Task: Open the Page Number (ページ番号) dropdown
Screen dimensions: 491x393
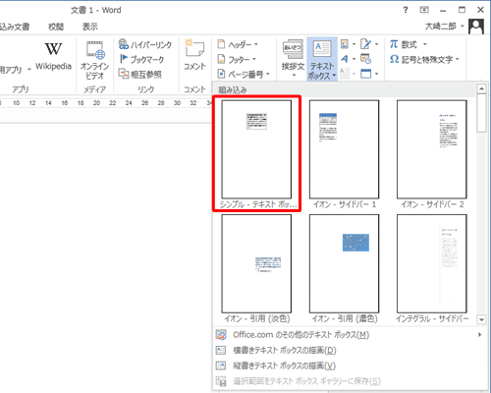Action: (244, 75)
